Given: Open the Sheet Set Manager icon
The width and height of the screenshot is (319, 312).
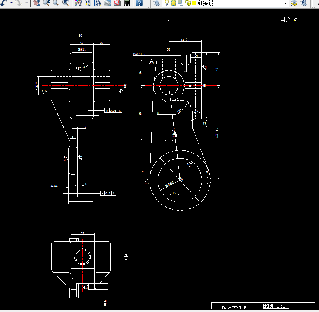Looking at the screenshot, I should click(x=107, y=3).
